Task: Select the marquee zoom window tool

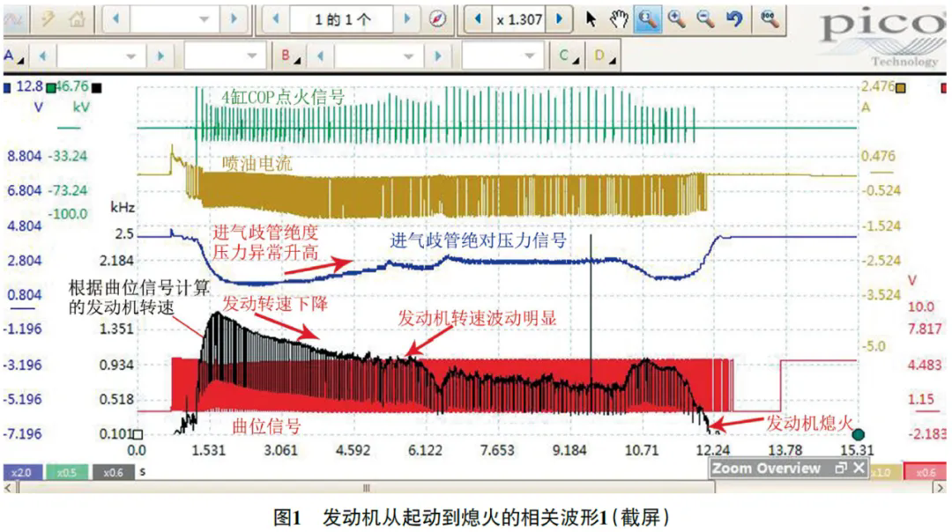Action: pos(648,19)
